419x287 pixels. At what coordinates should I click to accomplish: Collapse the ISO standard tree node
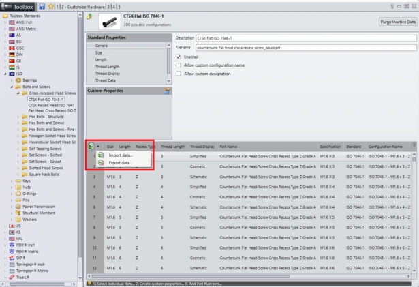[x=5, y=74]
